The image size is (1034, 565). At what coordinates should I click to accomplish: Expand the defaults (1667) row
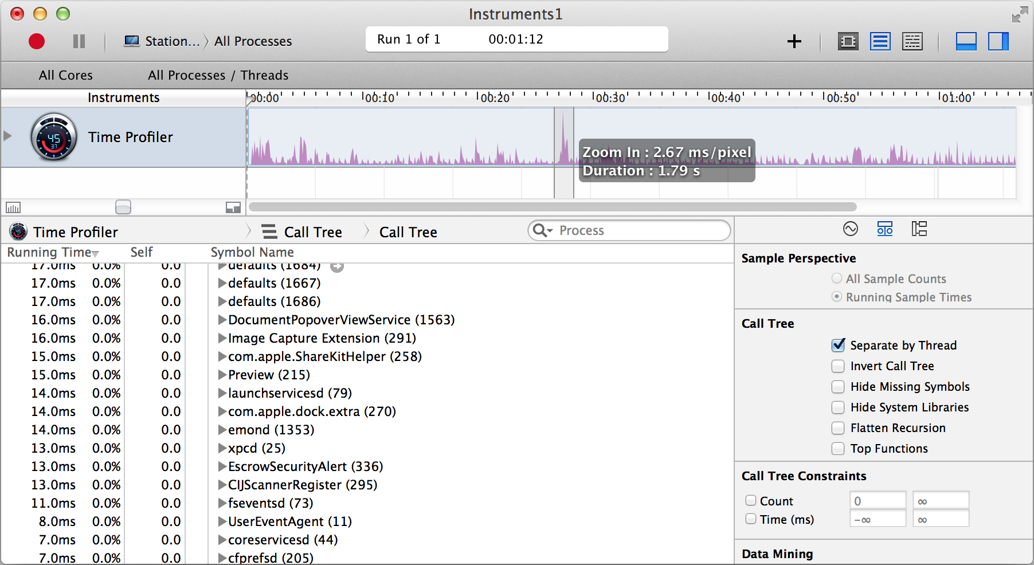[x=222, y=283]
